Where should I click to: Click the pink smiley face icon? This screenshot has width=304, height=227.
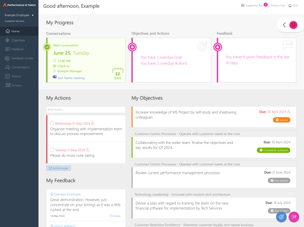click(293, 25)
